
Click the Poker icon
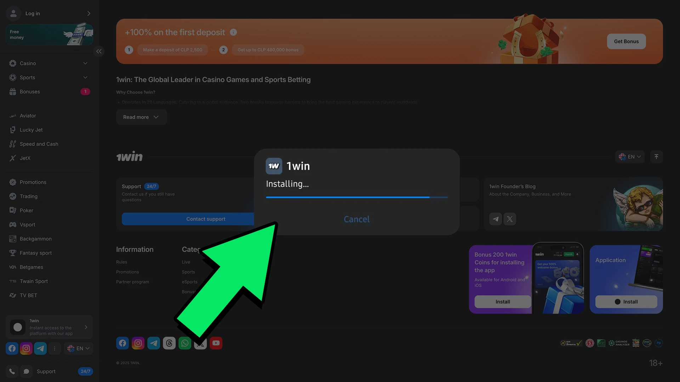coord(13,210)
